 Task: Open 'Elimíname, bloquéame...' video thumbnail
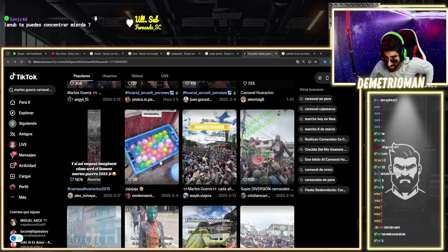click(209, 227)
